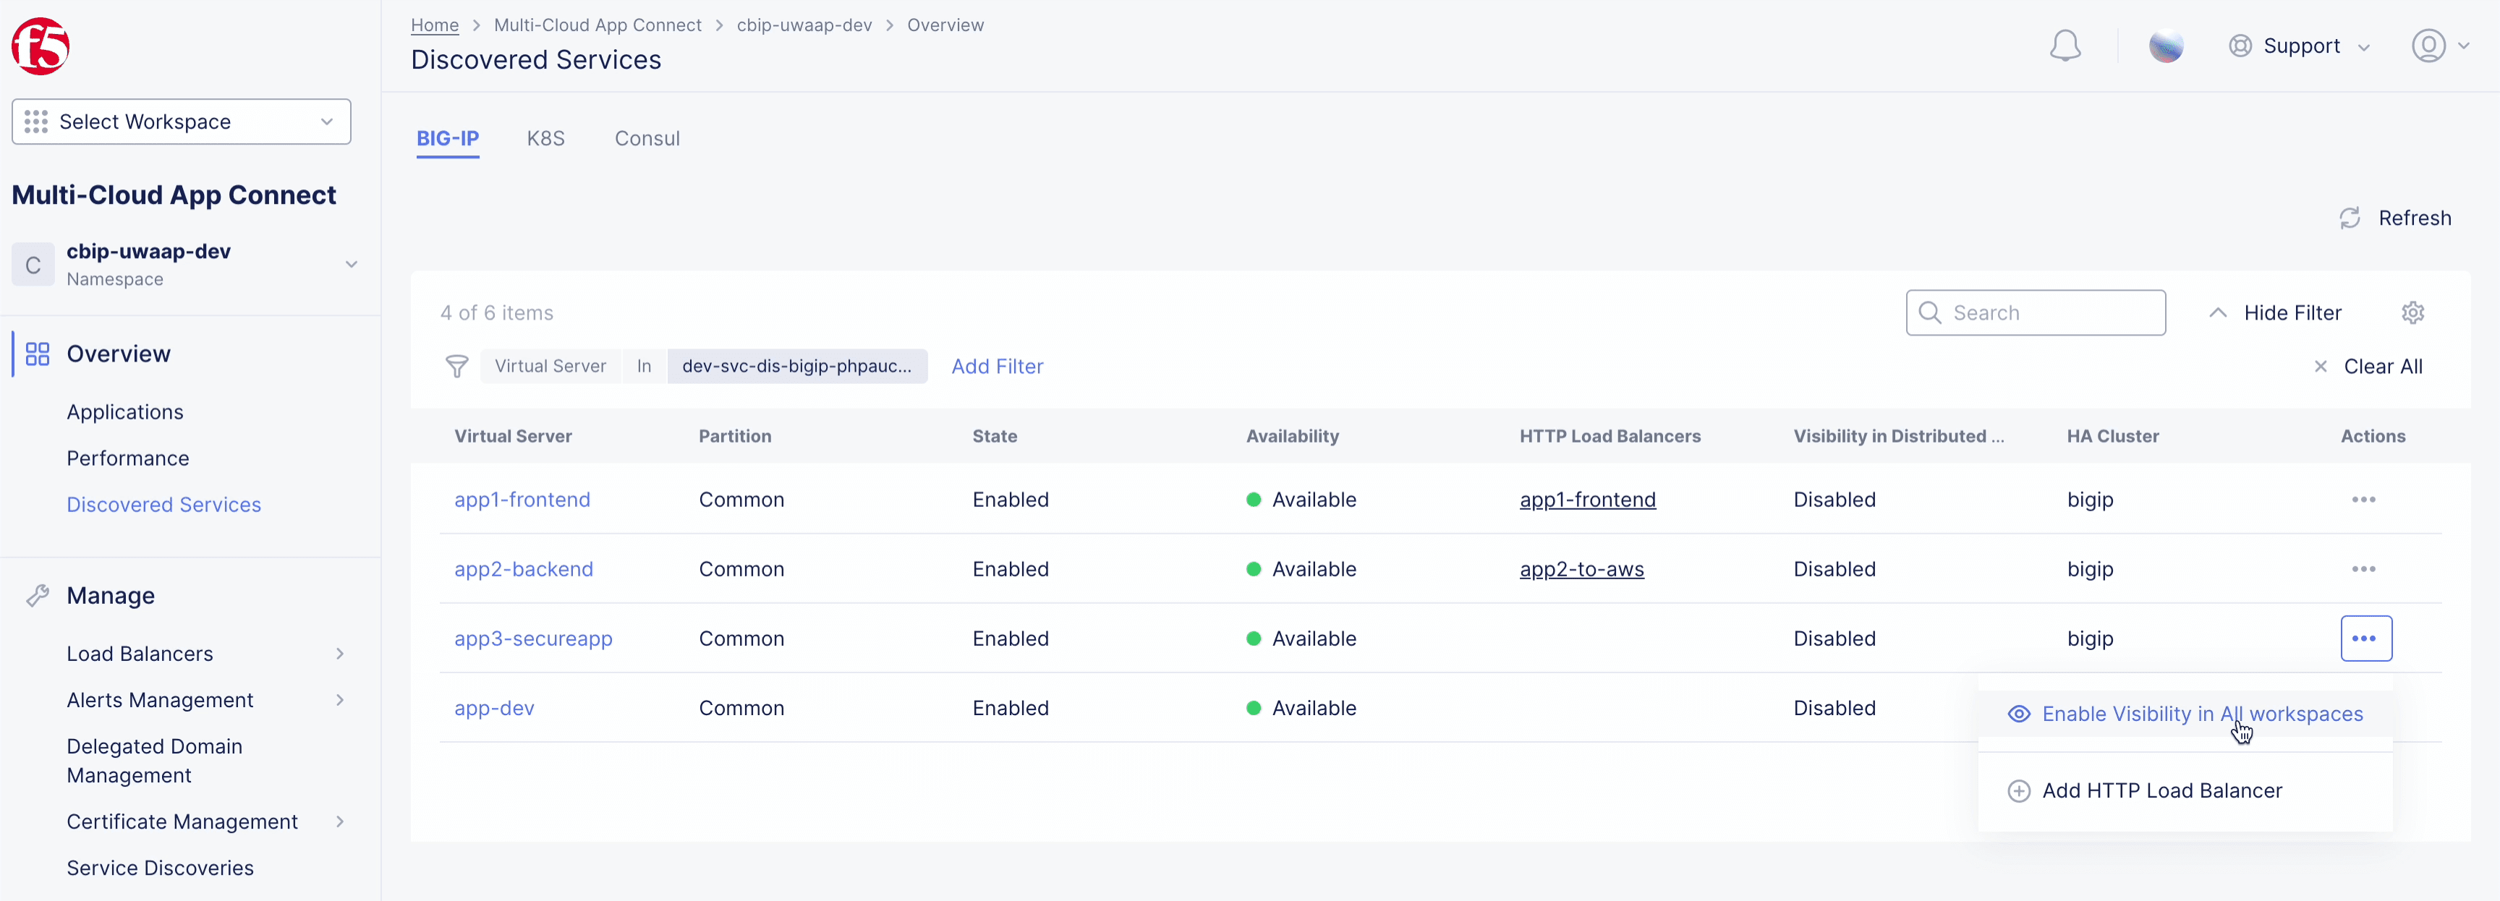Collapse filters with Hide Filter chevron
Screen dimensions: 2500x901
pyautogui.click(x=2218, y=312)
